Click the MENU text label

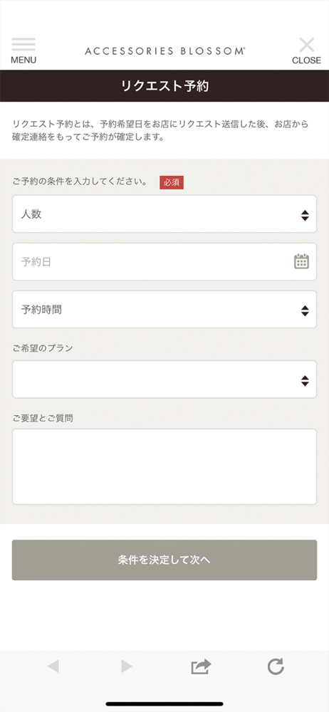23,60
